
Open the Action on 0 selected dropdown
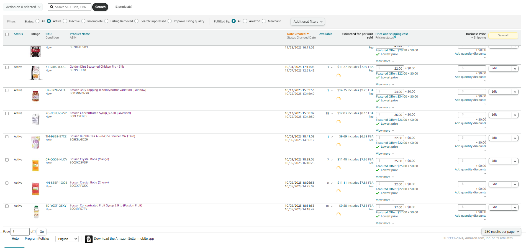point(23,7)
